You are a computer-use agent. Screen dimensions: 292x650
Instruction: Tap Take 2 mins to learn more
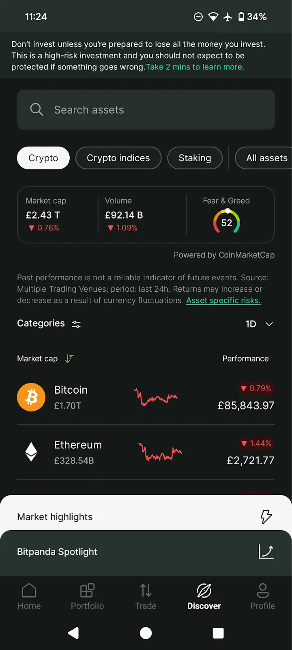(195, 67)
